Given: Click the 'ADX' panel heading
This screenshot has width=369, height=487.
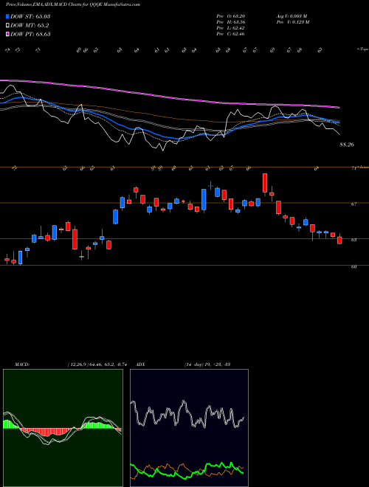Looking at the screenshot, I should (x=140, y=364).
